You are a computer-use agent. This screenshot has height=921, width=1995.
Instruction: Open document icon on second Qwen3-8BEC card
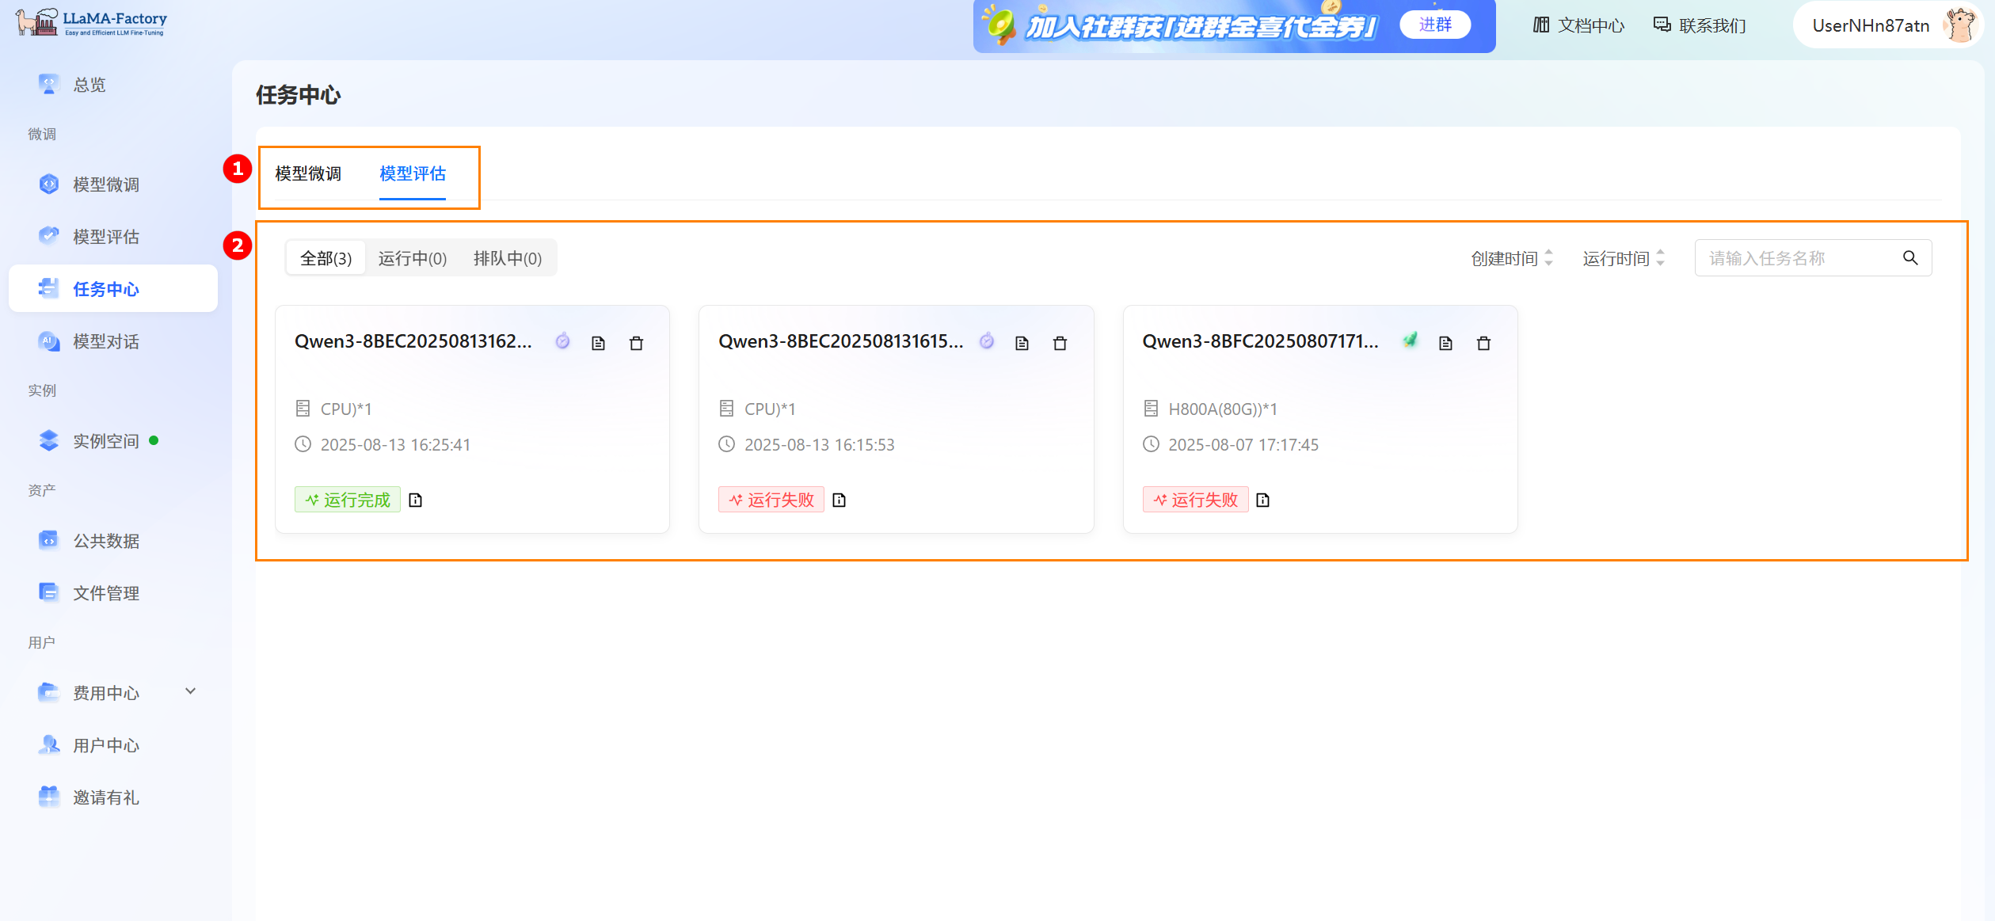click(x=1022, y=343)
